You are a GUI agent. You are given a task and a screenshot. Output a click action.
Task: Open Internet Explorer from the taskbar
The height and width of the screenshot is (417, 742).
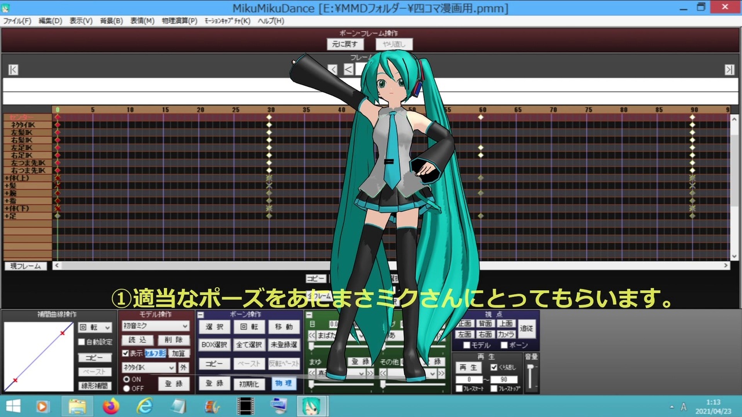[144, 407]
